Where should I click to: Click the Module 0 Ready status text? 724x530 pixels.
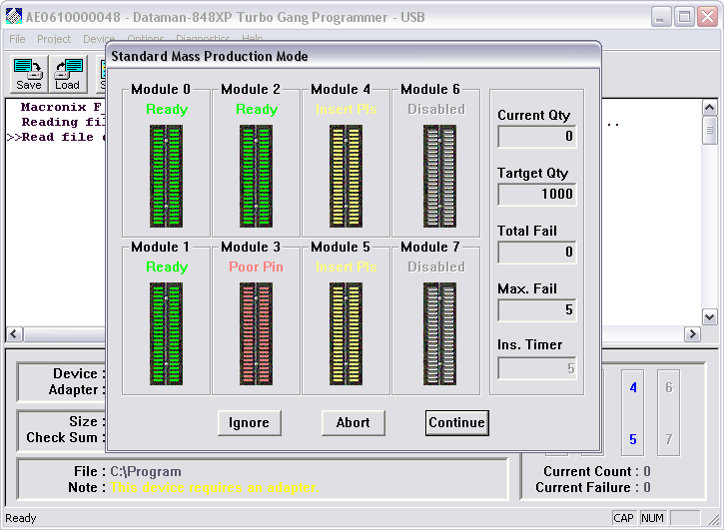coord(167,109)
